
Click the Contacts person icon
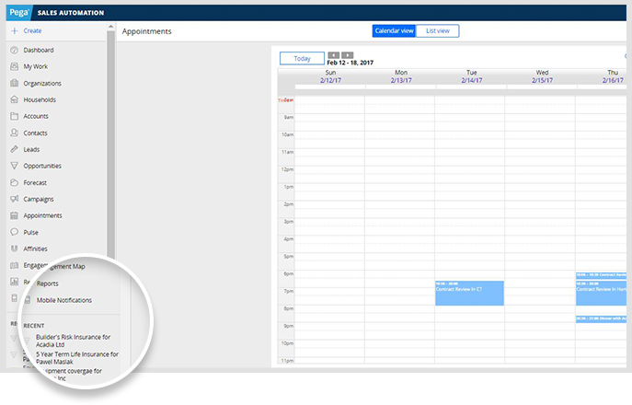coord(14,133)
